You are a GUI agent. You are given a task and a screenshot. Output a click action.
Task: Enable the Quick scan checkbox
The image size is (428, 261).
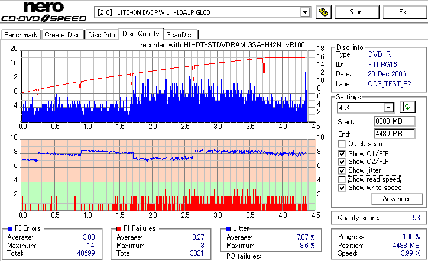(342, 144)
